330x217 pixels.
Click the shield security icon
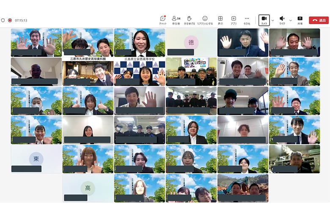pos(3,20)
